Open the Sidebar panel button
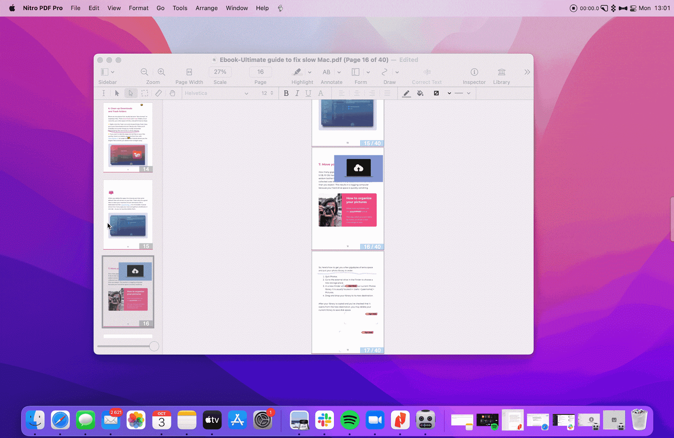 click(x=104, y=72)
